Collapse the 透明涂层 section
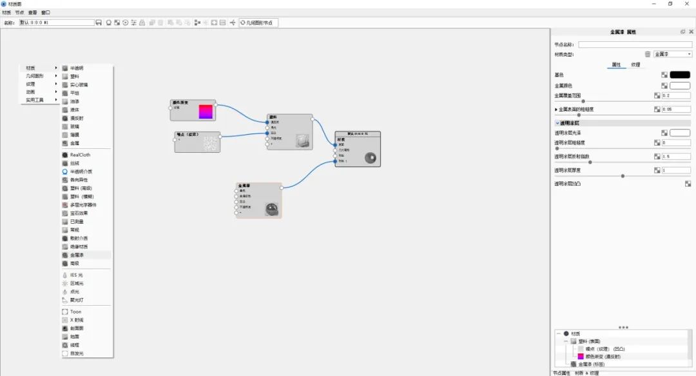Image resolution: width=696 pixels, height=376 pixels. point(557,123)
